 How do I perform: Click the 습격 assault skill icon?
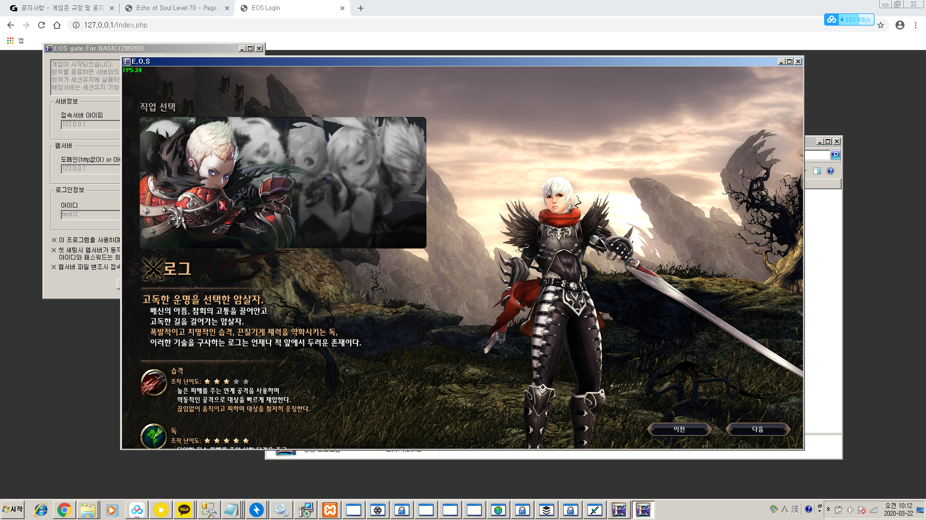[x=153, y=382]
